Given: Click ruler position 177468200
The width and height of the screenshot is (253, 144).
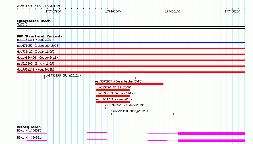Looking at the screenshot, I should pos(232,11).
